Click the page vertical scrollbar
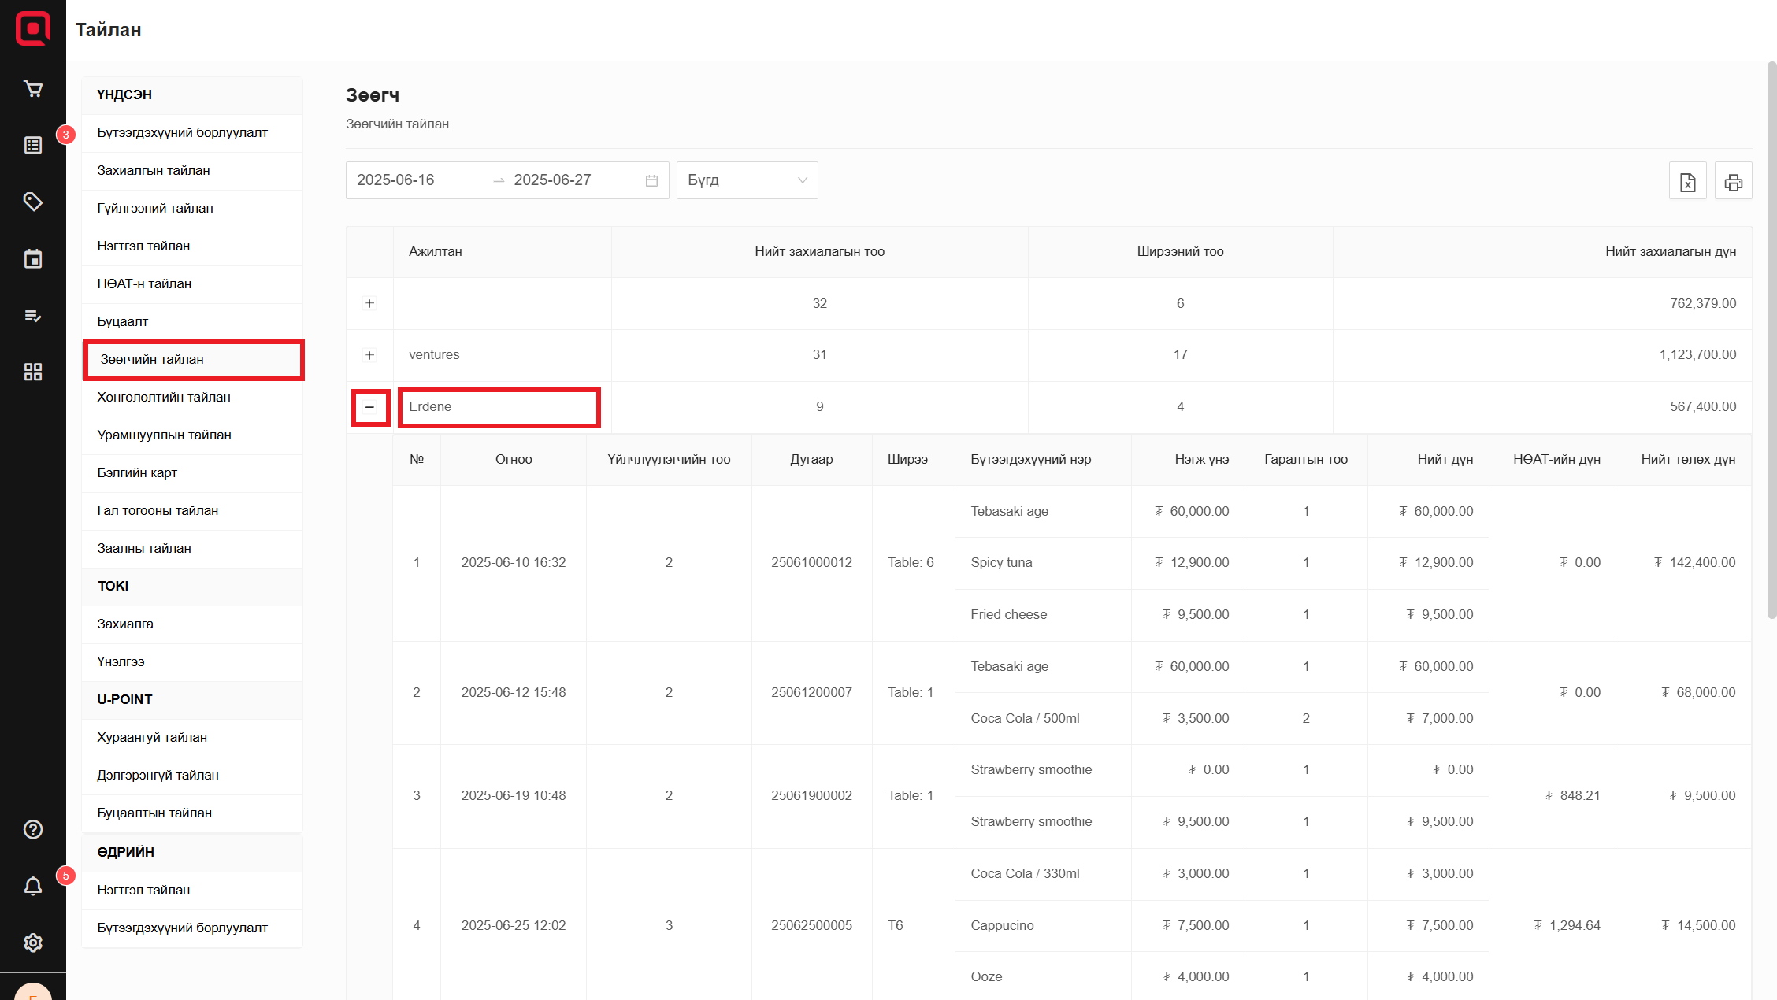The height and width of the screenshot is (1000, 1777). [x=1771, y=339]
